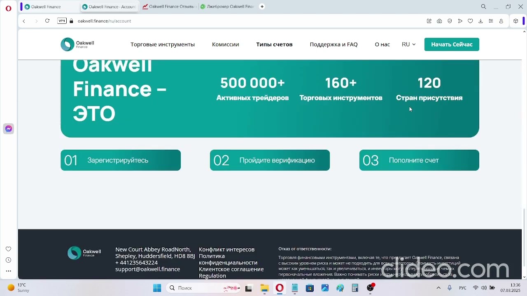527x296 pixels.
Task: Open the send (flow) arrow icon
Action: click(x=460, y=21)
